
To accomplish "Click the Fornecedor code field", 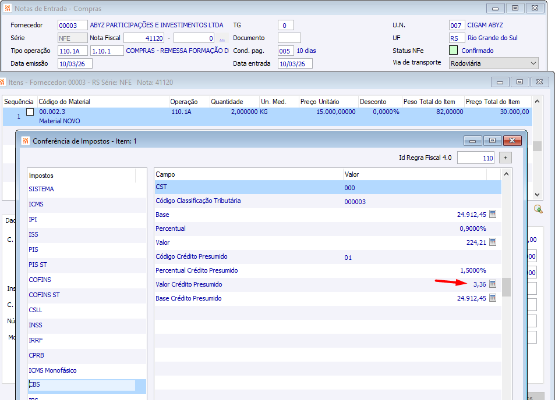I will click(x=72, y=26).
